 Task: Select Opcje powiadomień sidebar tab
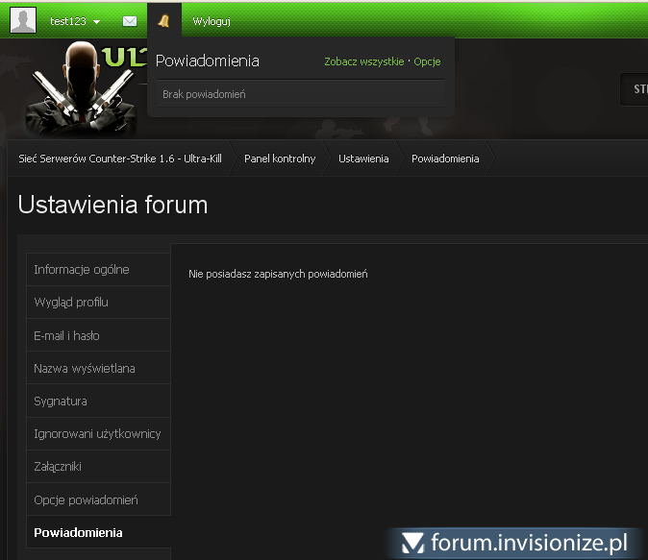pyautogui.click(x=87, y=500)
